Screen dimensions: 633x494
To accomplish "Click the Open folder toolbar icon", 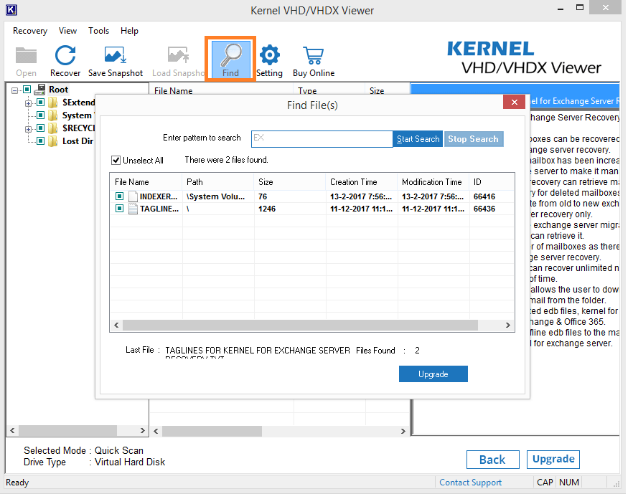I will point(27,56).
